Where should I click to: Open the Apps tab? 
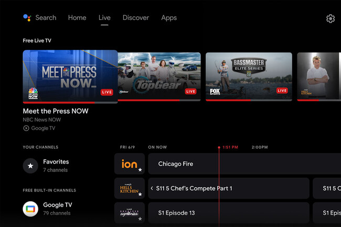[169, 18]
